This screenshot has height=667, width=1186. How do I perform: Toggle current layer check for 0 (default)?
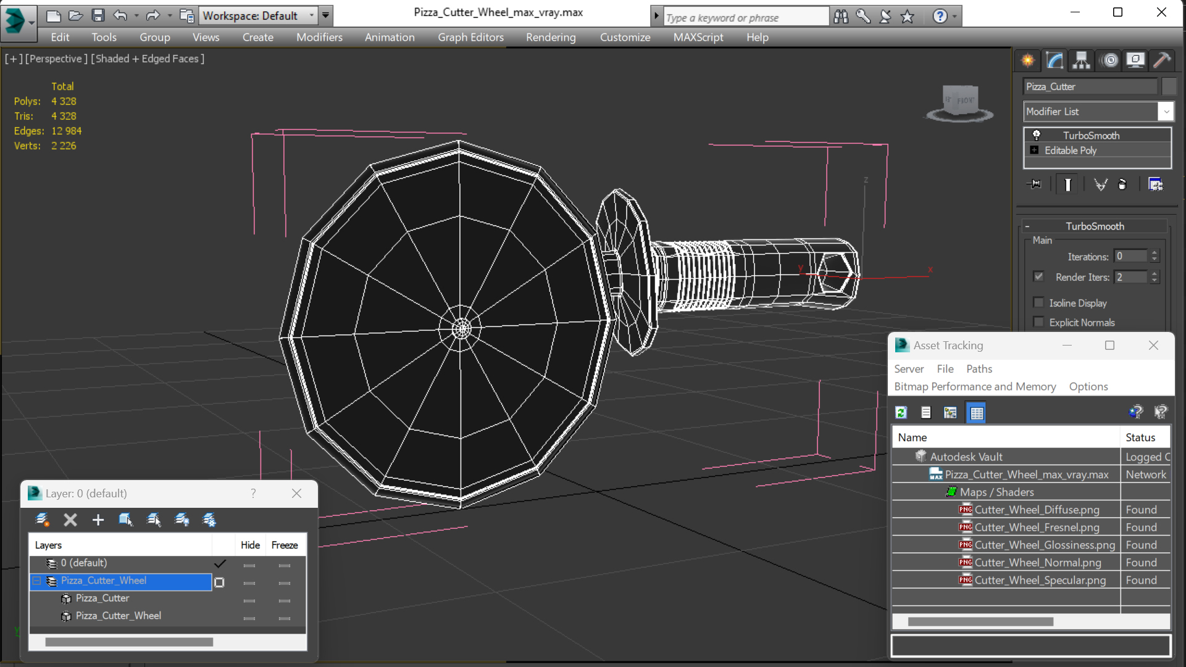tap(220, 563)
